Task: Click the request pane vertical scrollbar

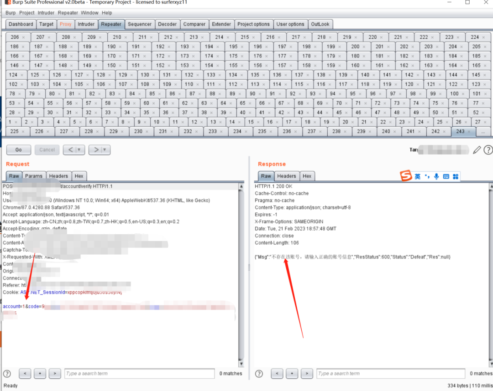Action: point(241,275)
